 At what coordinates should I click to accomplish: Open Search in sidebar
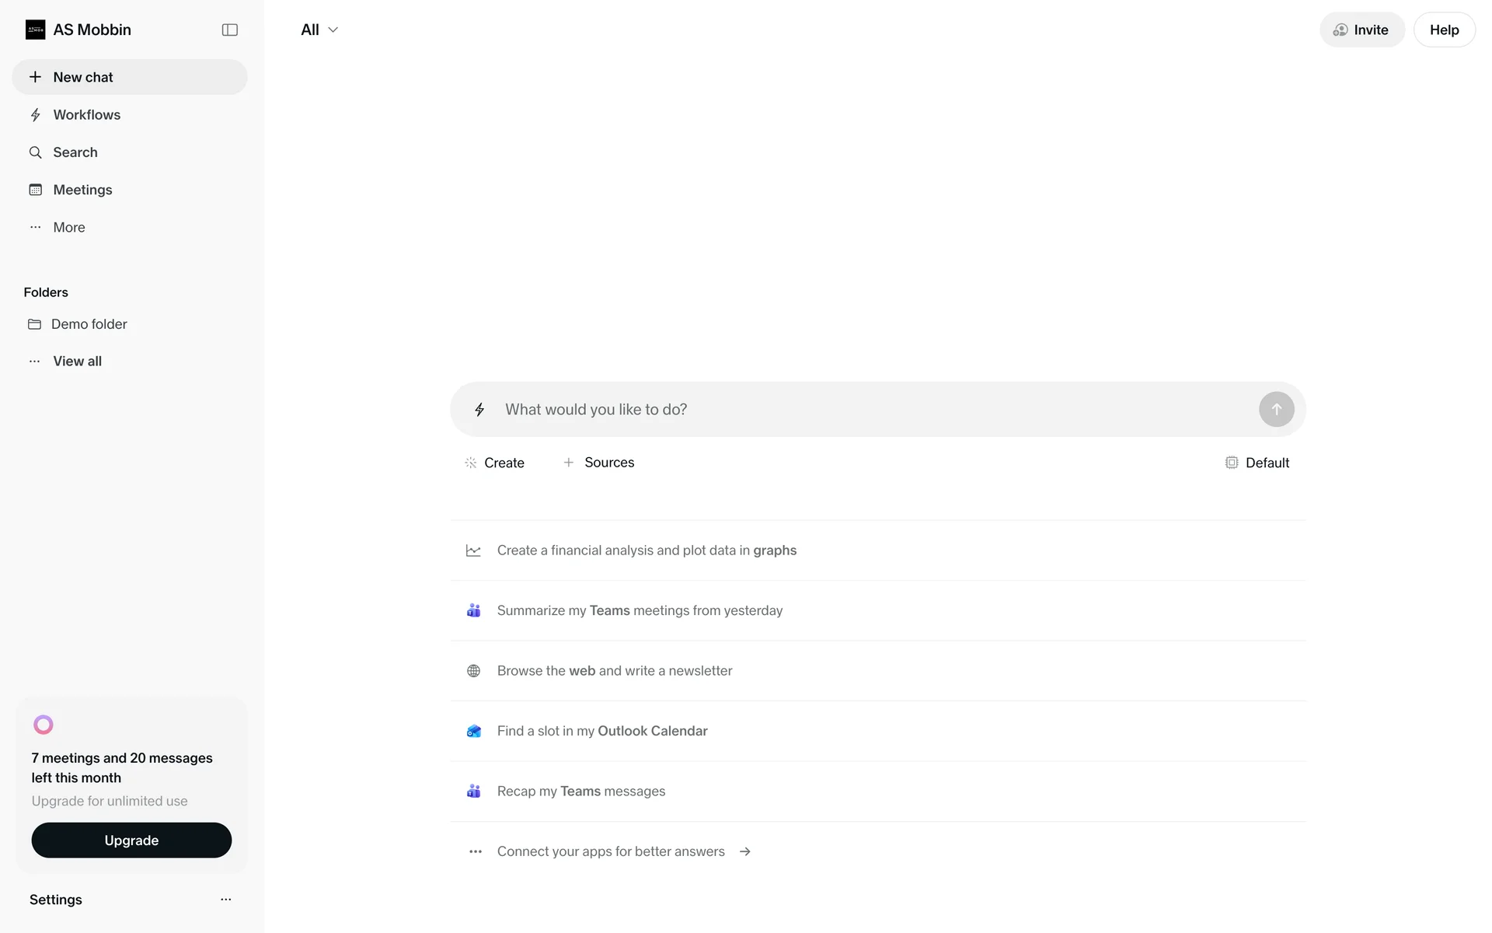(x=75, y=152)
